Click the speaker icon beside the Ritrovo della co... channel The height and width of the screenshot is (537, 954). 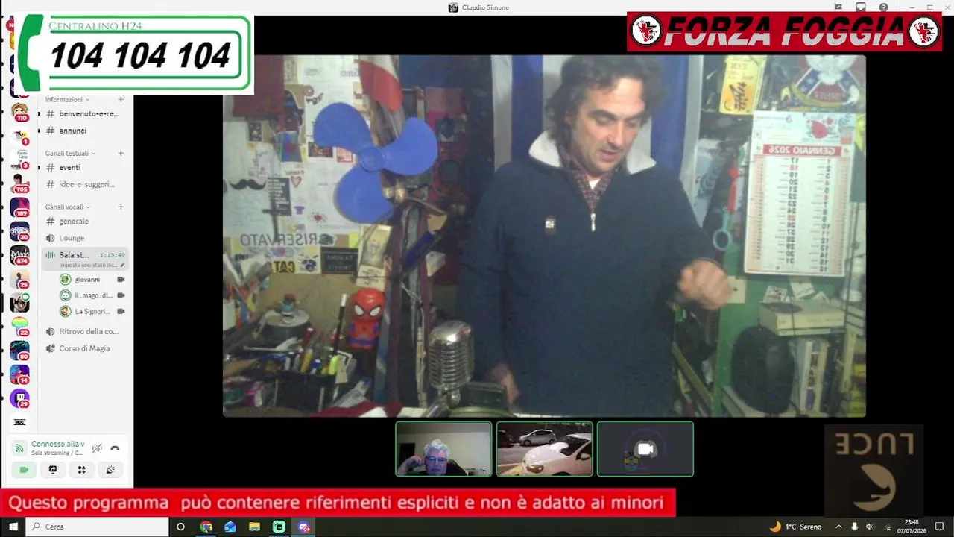[50, 331]
